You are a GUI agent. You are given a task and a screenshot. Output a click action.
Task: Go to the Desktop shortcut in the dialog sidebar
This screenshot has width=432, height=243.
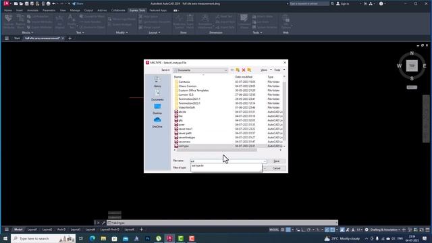click(x=157, y=109)
